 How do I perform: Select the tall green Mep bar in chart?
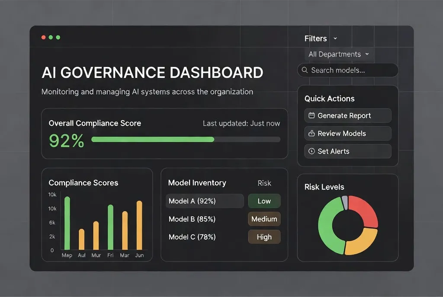click(x=67, y=224)
